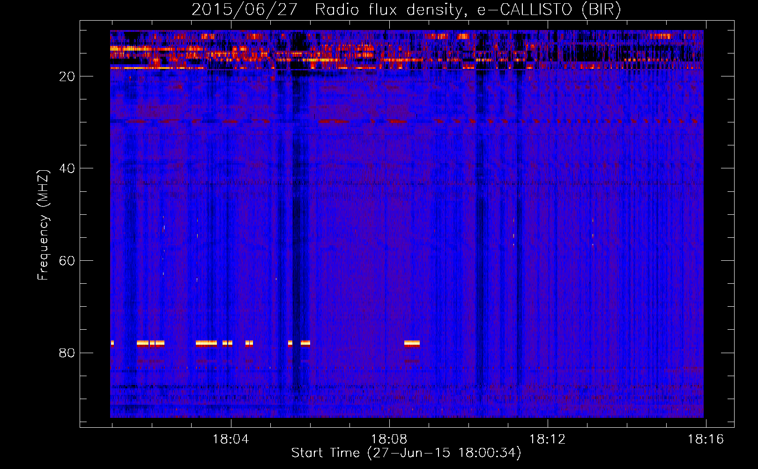Image resolution: width=758 pixels, height=469 pixels.
Task: Click the 40 frequency tick label
Action: [67, 168]
